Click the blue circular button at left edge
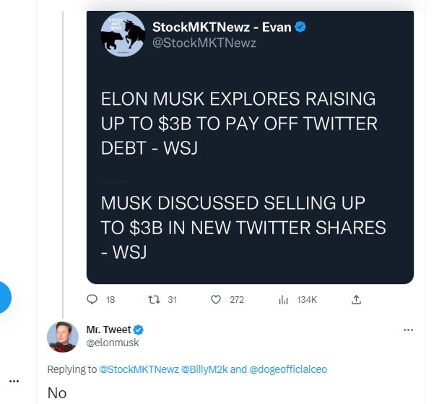This screenshot has width=434, height=404. pyautogui.click(x=4, y=297)
